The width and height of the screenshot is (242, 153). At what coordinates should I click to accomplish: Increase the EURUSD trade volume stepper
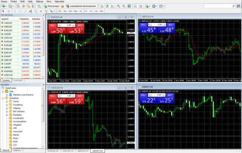point(74,25)
